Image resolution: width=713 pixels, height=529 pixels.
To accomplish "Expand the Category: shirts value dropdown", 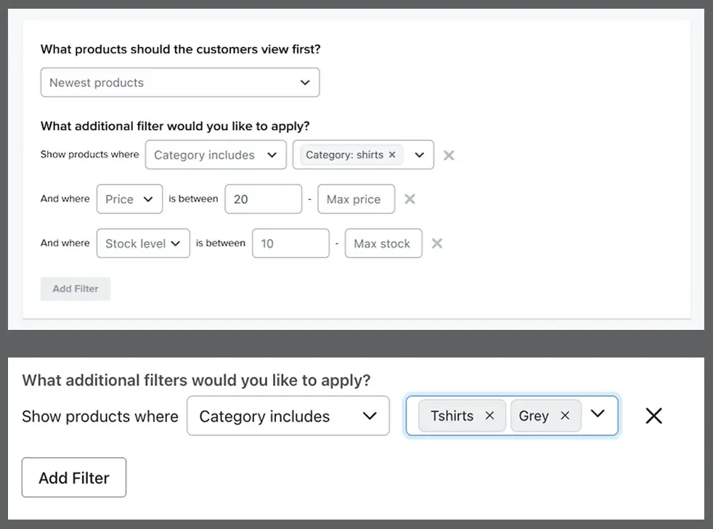I will click(419, 155).
